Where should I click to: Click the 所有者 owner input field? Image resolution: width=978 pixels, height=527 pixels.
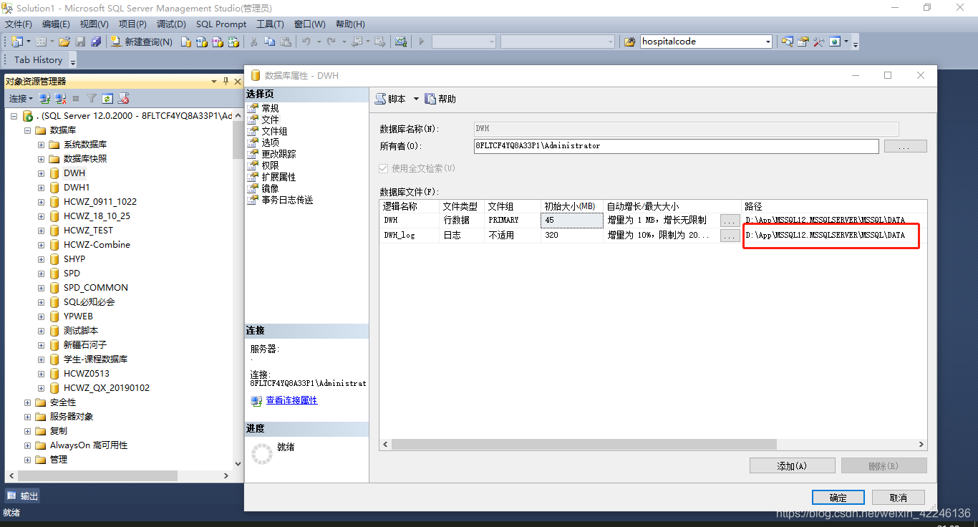pos(676,146)
